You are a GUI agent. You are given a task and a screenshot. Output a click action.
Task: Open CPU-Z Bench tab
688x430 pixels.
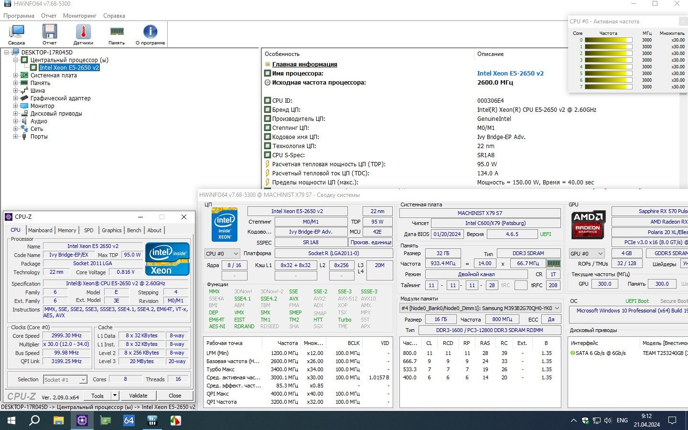point(134,230)
